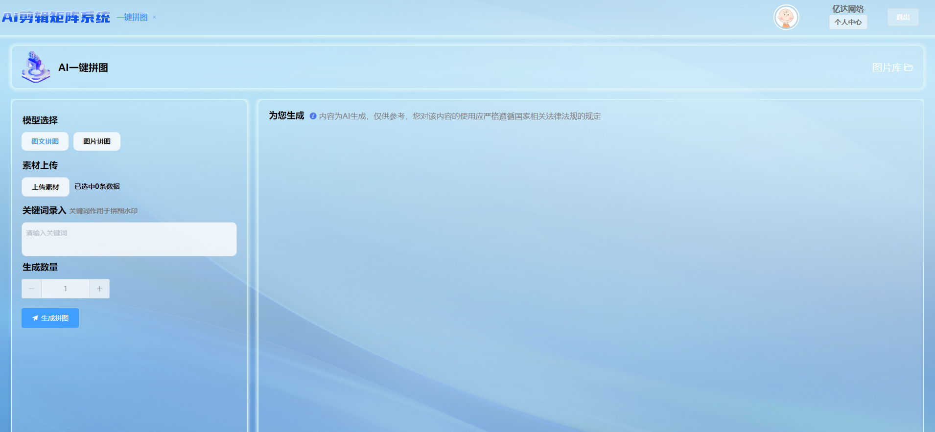Click the AI一键拼图 robot icon
The height and width of the screenshot is (432, 935).
point(36,67)
